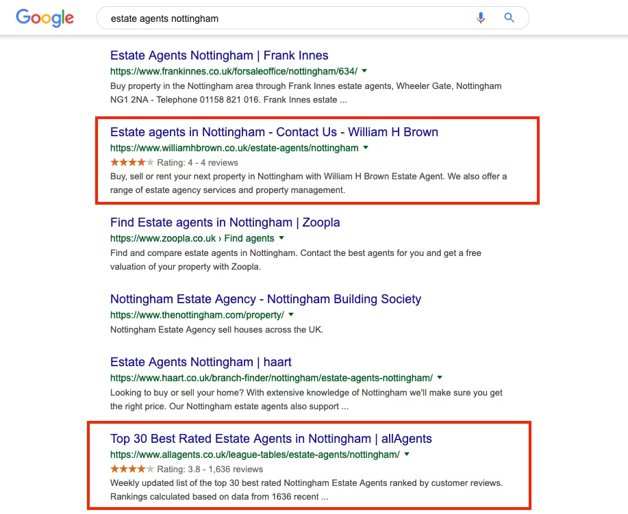Click the allagents.co.uk league-tables URL
Image resolution: width=628 pixels, height=514 pixels.
(x=255, y=454)
